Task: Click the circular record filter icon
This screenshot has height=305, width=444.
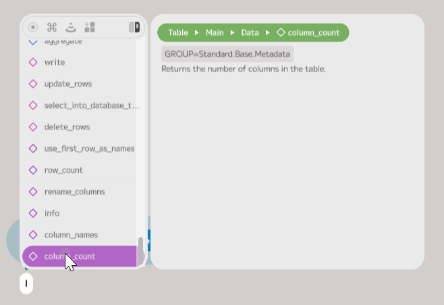Action: coord(33,28)
